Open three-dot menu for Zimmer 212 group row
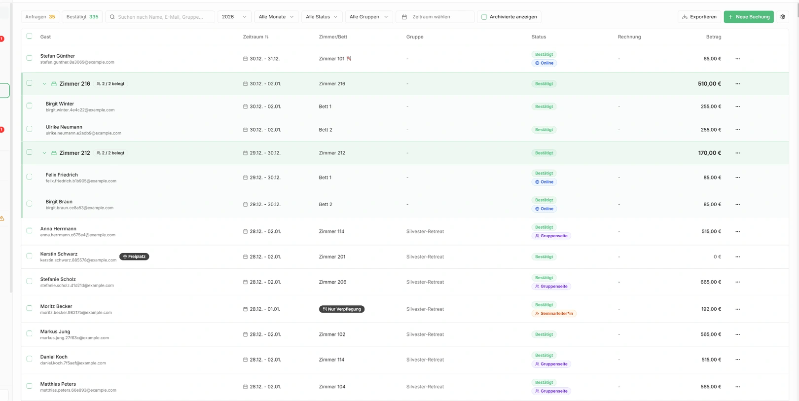The image size is (799, 401). pyautogui.click(x=738, y=153)
